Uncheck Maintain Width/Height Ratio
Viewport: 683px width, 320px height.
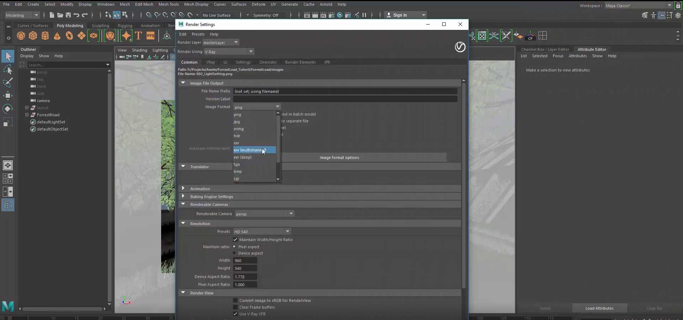point(235,240)
